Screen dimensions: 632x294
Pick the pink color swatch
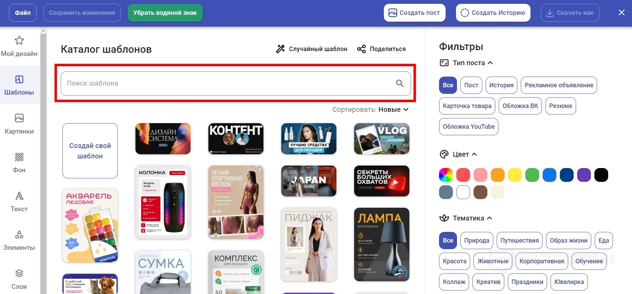(x=480, y=175)
